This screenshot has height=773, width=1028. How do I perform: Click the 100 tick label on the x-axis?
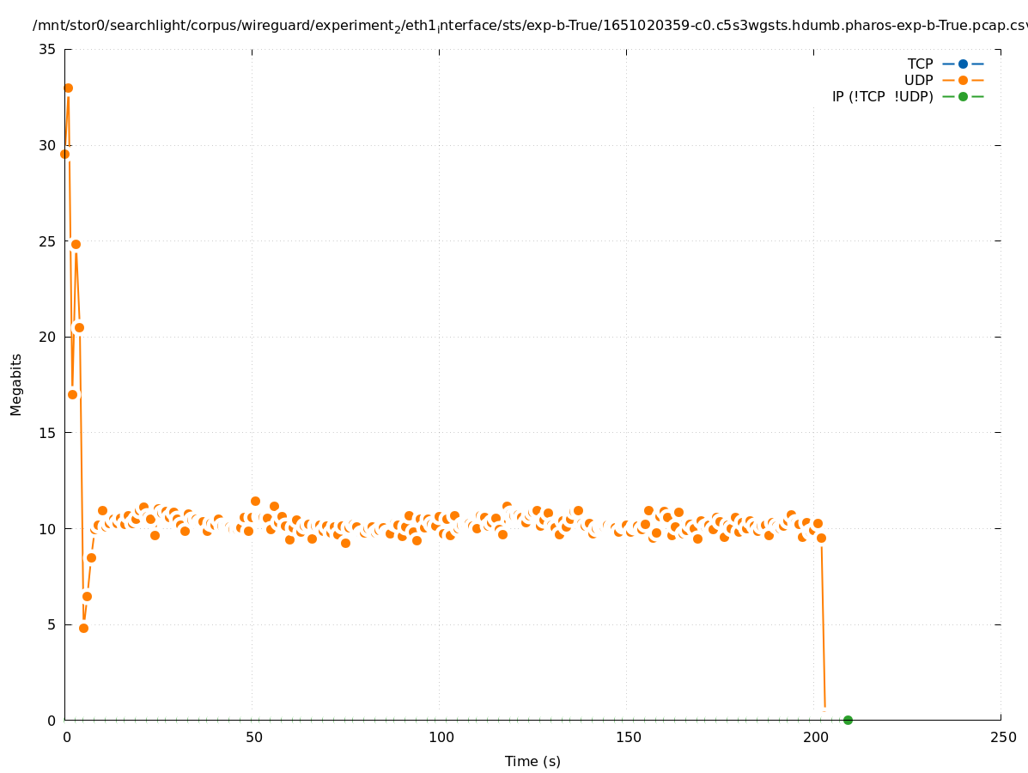[x=440, y=737]
